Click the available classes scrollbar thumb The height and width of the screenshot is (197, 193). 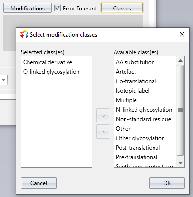180,110
